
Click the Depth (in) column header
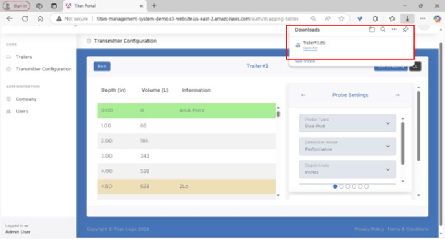(113, 90)
